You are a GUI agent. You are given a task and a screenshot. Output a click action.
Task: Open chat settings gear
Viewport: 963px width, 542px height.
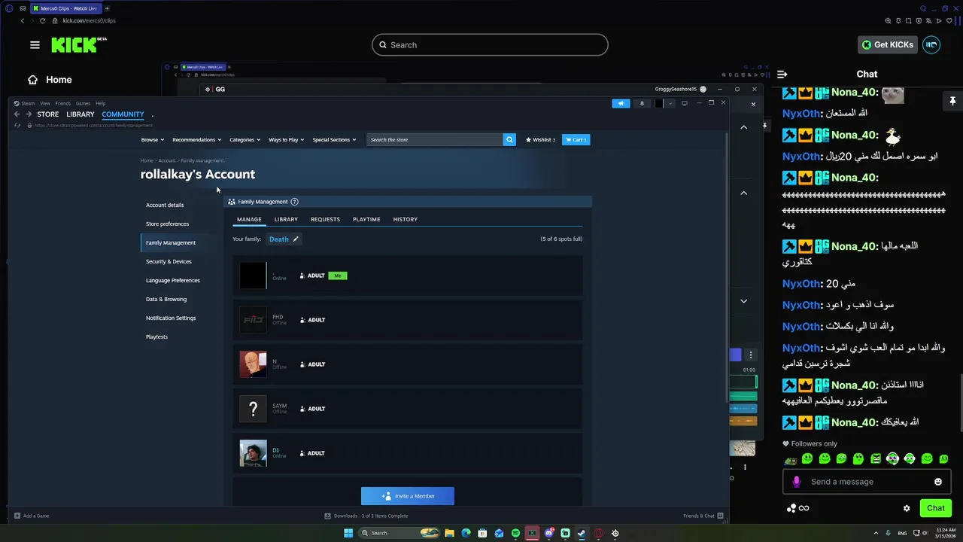[x=907, y=508]
